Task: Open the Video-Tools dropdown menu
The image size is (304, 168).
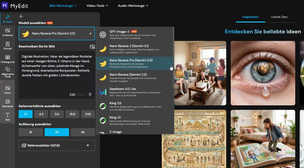Action: coord(97,5)
